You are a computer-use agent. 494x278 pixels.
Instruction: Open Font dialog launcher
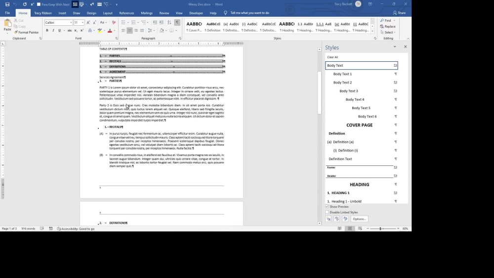pyautogui.click(x=117, y=39)
